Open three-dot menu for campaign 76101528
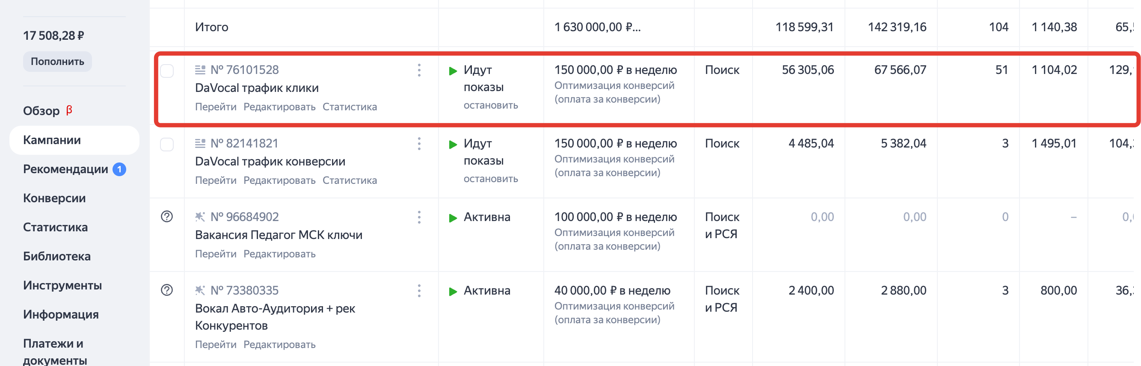The image size is (1141, 366). point(418,70)
